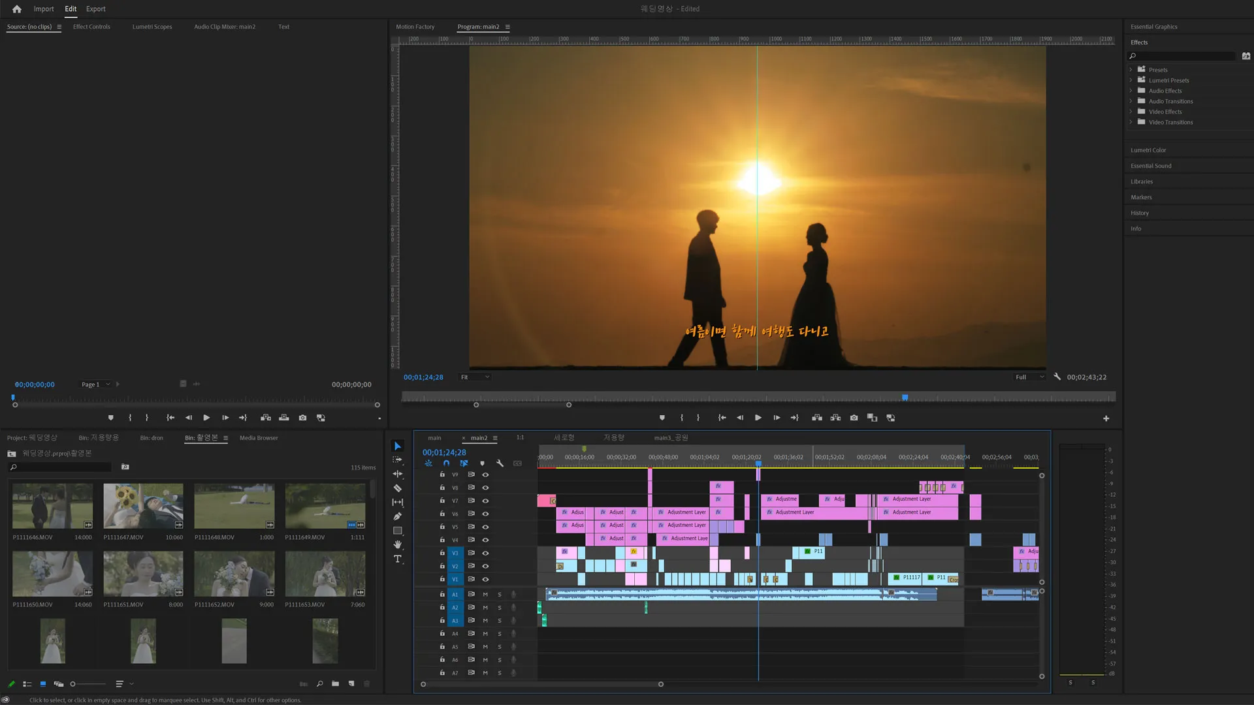The width and height of the screenshot is (1254, 705).
Task: Mute audio track A1
Action: click(485, 595)
